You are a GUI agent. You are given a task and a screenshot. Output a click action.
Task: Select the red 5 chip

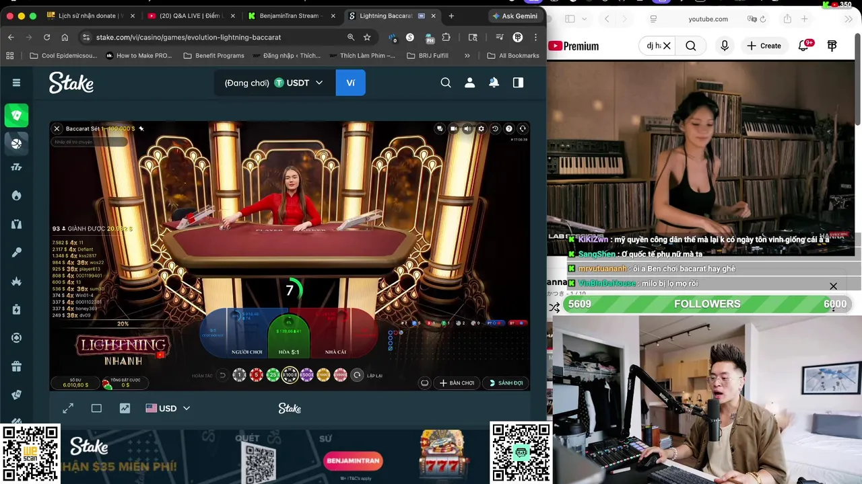pos(256,375)
